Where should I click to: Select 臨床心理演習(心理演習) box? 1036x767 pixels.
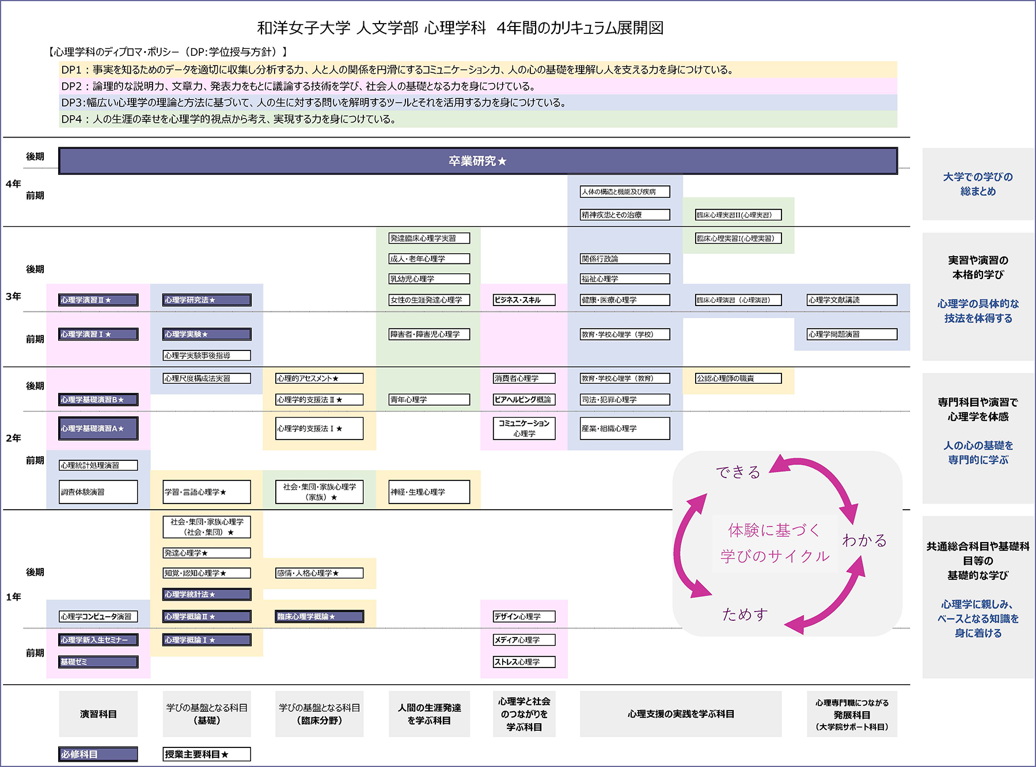point(738,300)
